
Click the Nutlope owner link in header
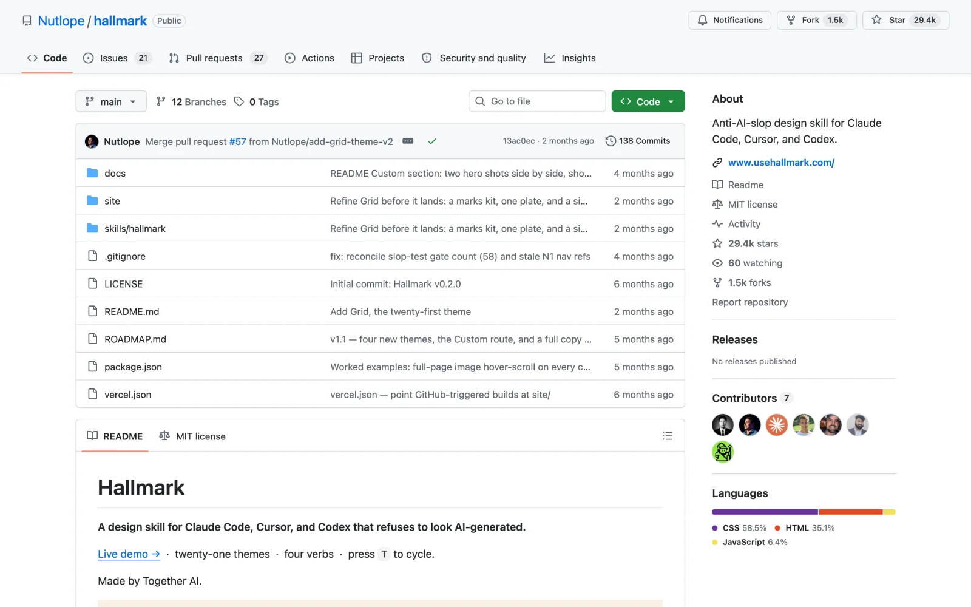(61, 21)
